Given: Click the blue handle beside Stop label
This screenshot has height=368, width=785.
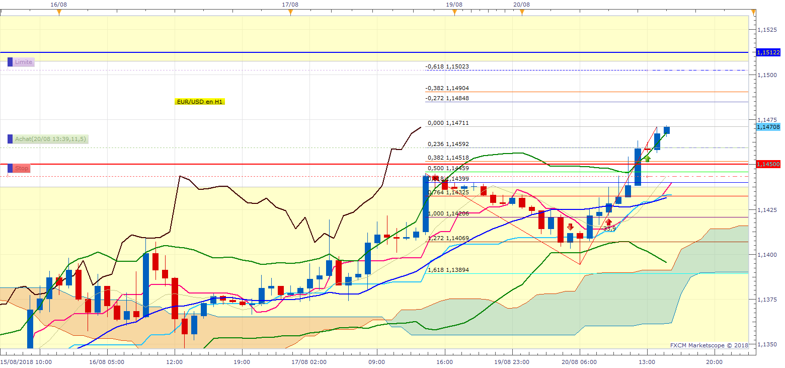Looking at the screenshot, I should point(10,168).
